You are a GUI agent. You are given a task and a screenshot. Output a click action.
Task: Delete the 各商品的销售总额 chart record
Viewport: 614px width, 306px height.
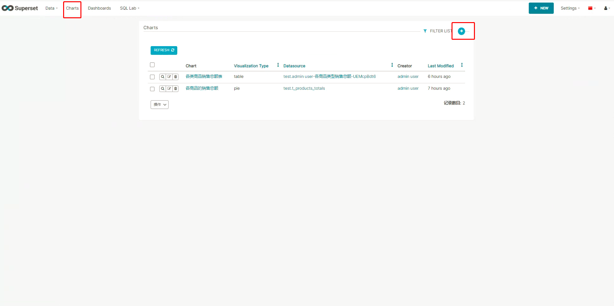(x=175, y=89)
